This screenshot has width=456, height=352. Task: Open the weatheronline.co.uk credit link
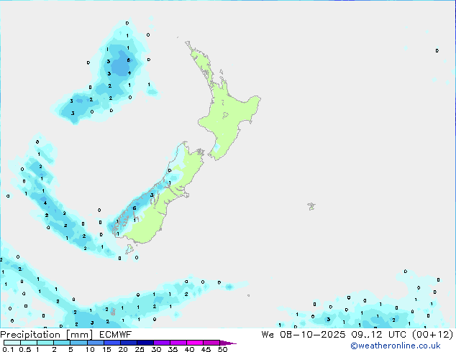[x=396, y=346]
